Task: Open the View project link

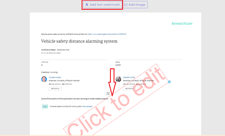Action: coord(88,106)
